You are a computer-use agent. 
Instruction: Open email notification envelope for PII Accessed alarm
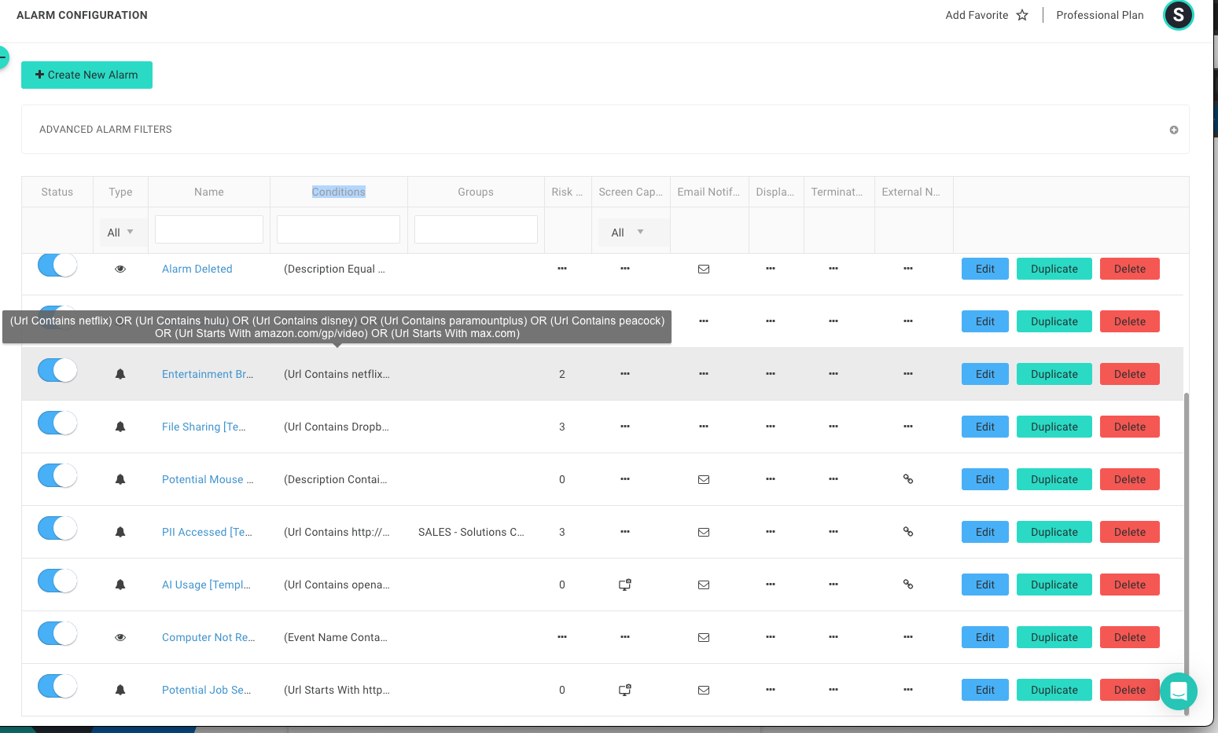704,532
